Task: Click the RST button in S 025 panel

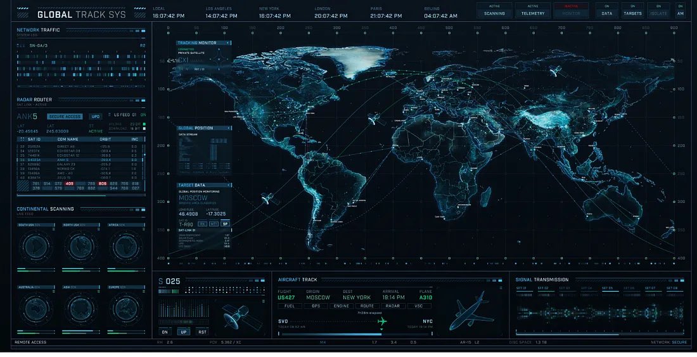Action: tap(202, 332)
